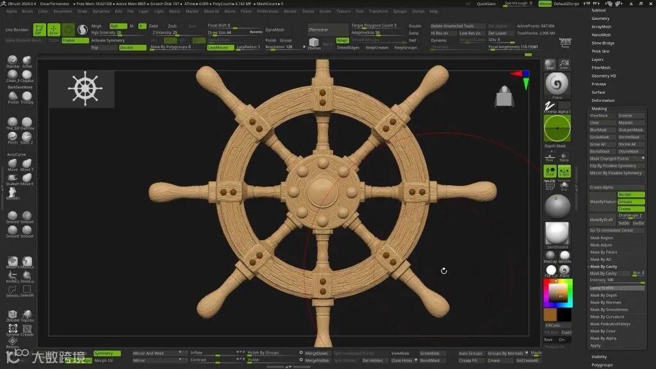
Task: Adjust the Rgb Intensity slider
Action: click(x=119, y=33)
